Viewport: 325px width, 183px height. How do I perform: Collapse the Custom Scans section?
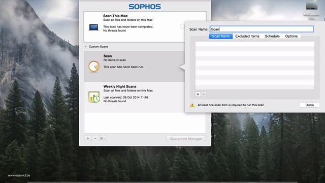pos(86,46)
